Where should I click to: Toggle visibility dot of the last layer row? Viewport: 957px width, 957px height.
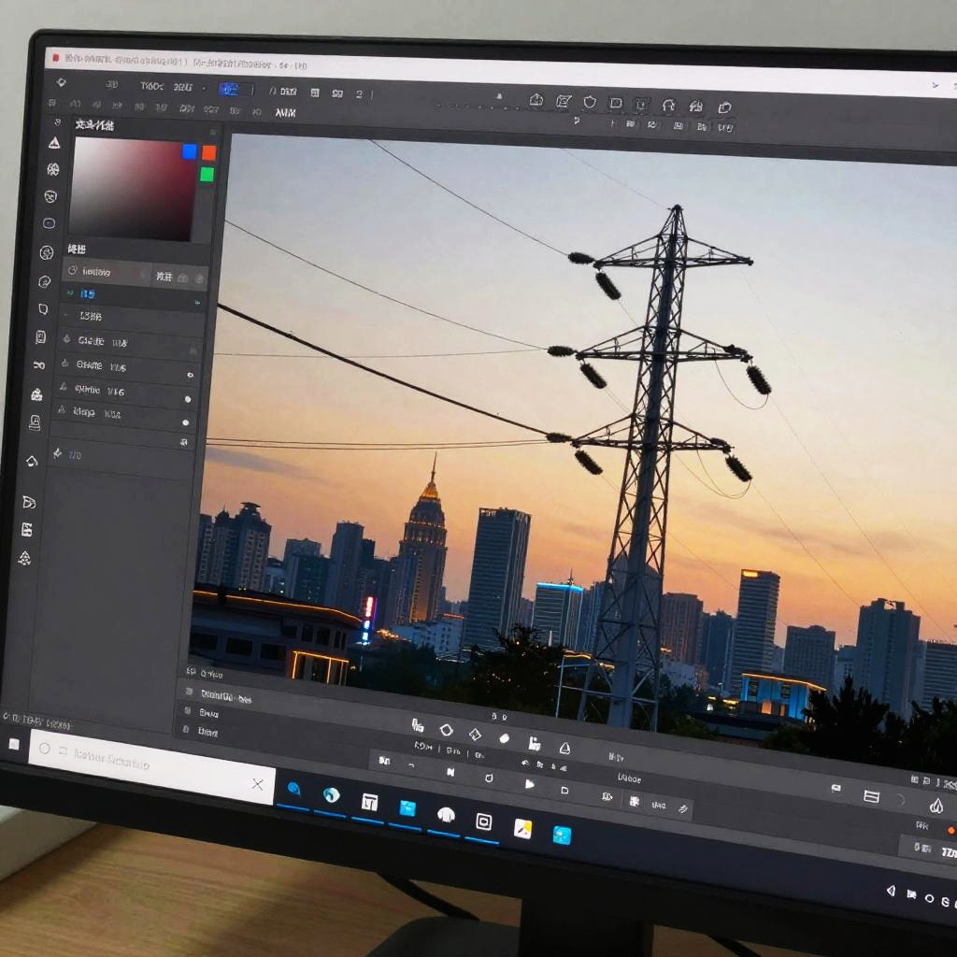(185, 423)
